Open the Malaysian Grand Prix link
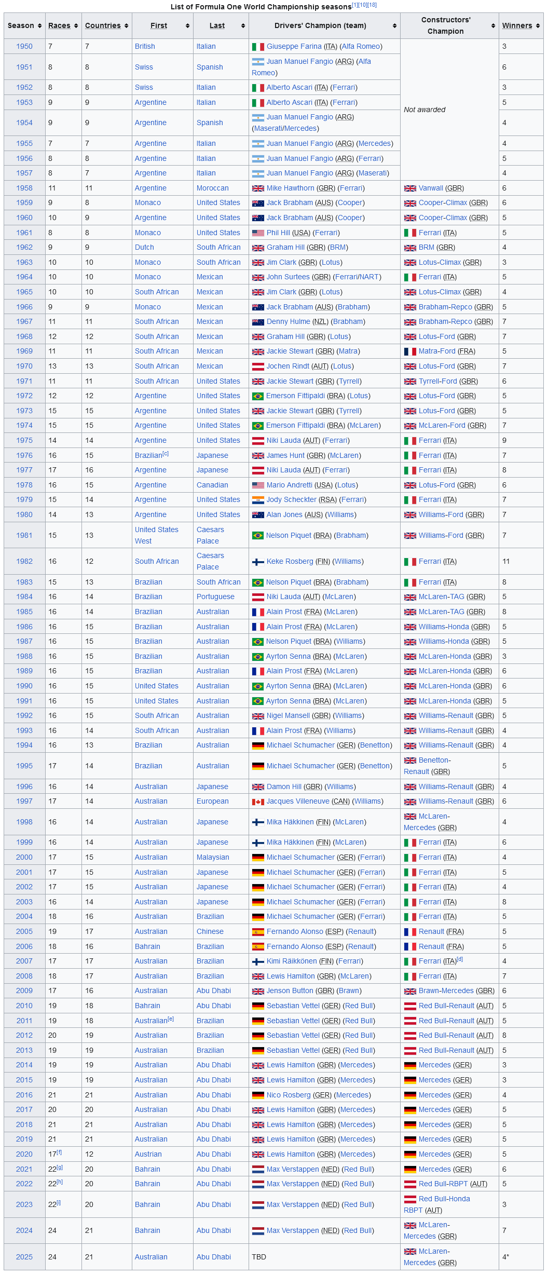 point(213,857)
